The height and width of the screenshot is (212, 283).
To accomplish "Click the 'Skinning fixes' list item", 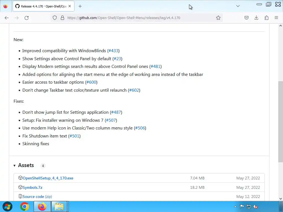I will click(x=36, y=144).
